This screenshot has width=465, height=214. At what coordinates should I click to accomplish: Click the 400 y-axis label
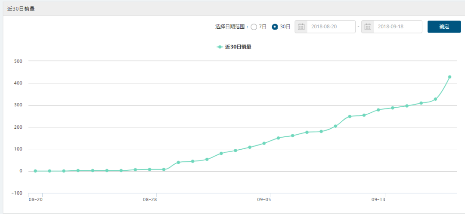pos(19,83)
